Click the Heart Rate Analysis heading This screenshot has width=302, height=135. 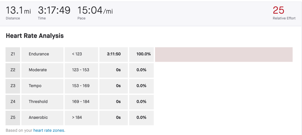(x=35, y=36)
